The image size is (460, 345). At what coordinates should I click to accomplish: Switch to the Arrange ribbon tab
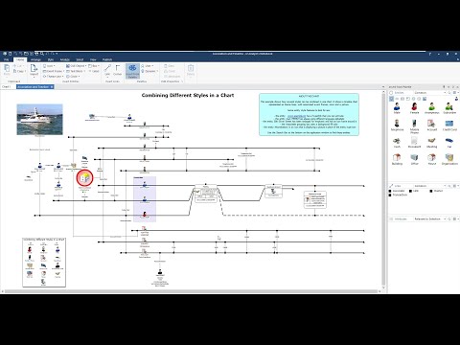(x=35, y=59)
